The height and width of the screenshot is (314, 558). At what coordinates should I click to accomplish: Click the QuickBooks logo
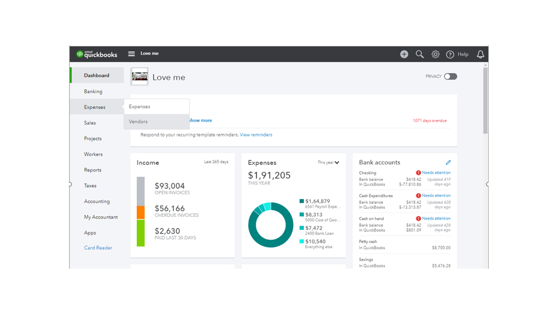pos(97,54)
